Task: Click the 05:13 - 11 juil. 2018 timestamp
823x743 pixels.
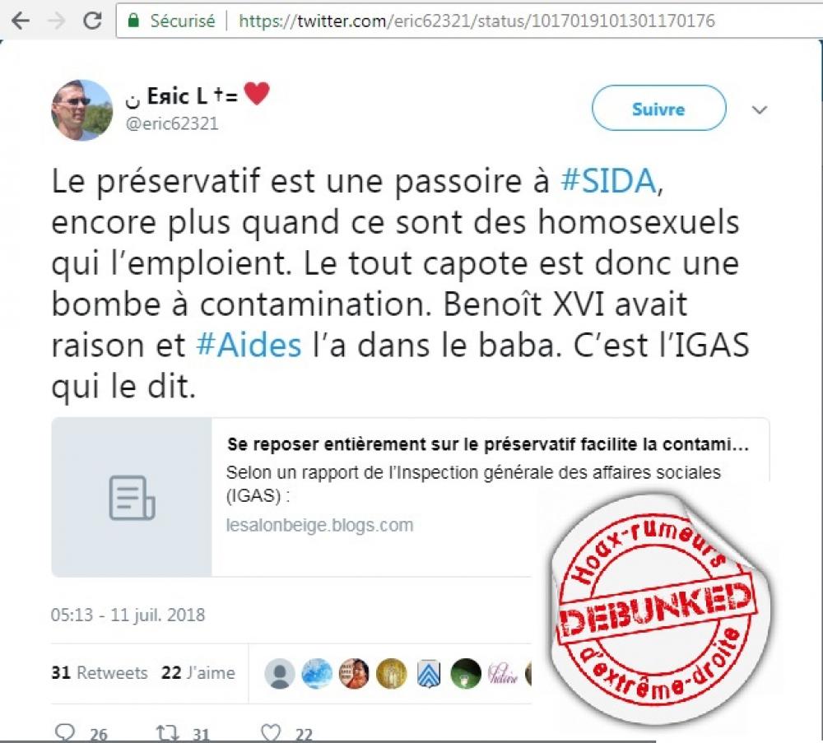Action: (x=128, y=615)
